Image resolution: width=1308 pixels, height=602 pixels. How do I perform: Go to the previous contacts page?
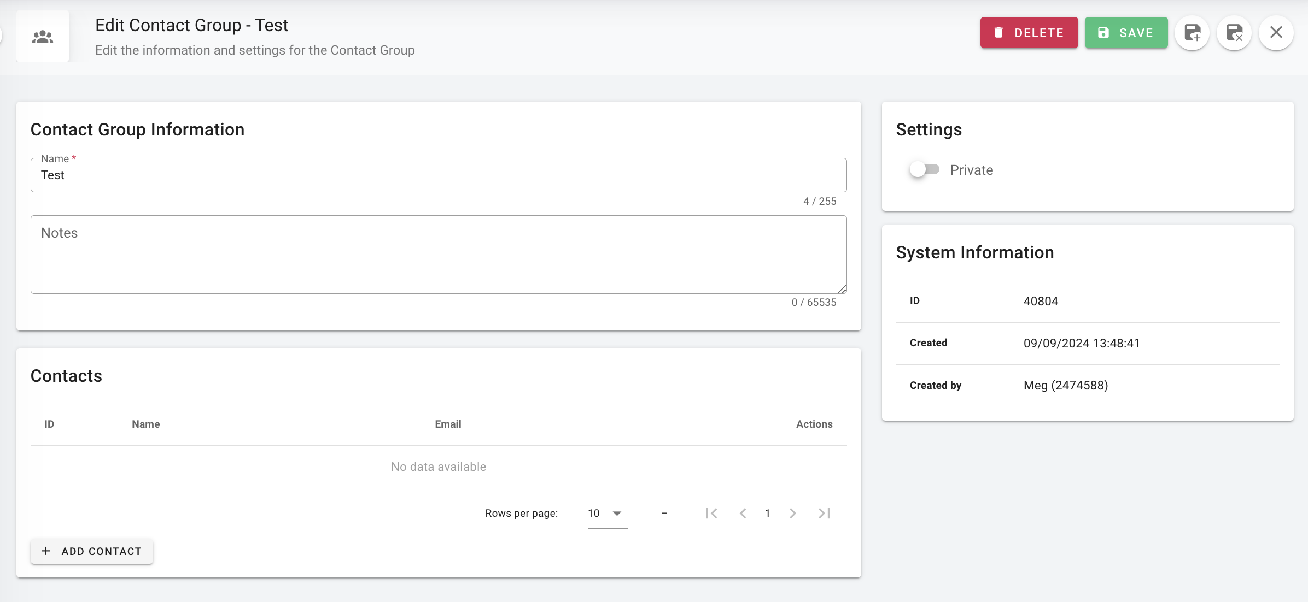pos(743,513)
